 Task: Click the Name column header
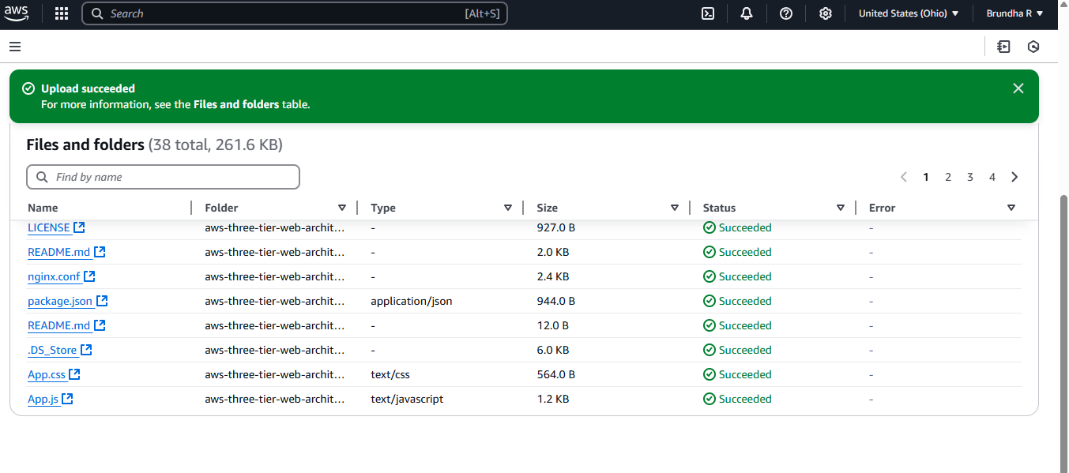(43, 208)
